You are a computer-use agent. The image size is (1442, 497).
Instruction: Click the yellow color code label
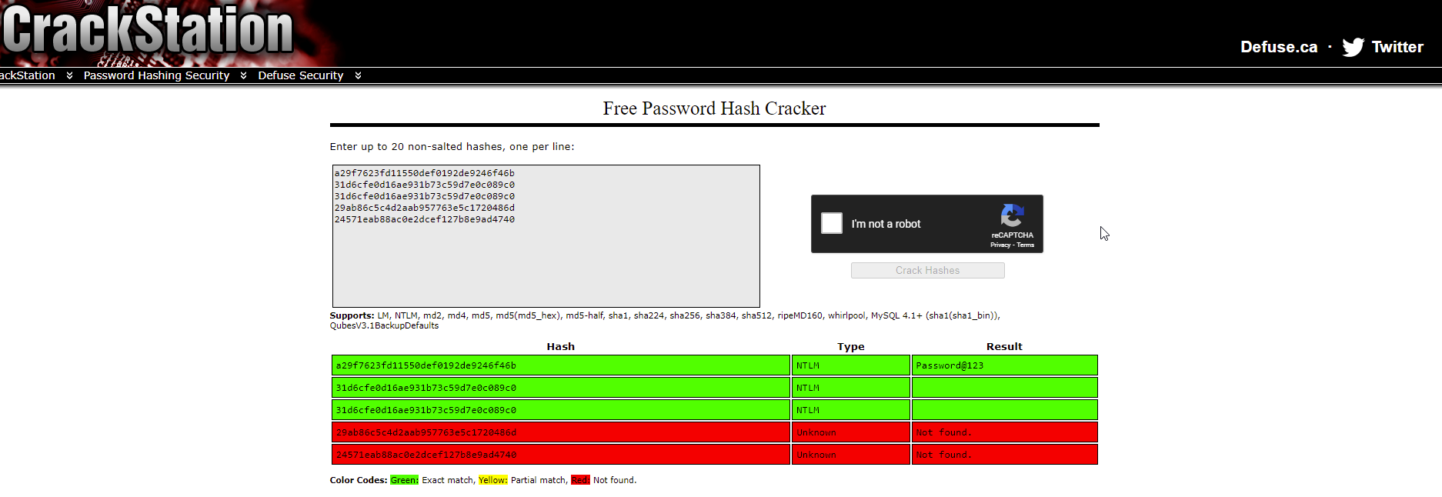(492, 480)
